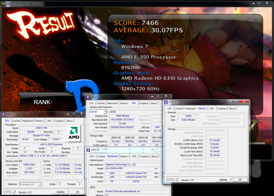The width and height of the screenshot is (274, 196).
Task: Switch to Mainboard tab in the bottom-left CPU-Z window
Action: point(28,121)
